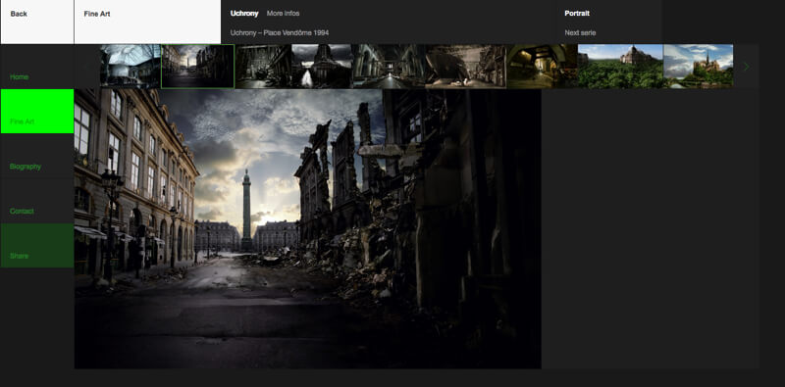
Task: Go to the Portrait next serie
Action: (x=609, y=22)
